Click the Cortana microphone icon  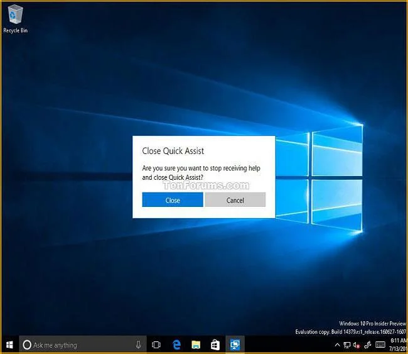click(139, 345)
